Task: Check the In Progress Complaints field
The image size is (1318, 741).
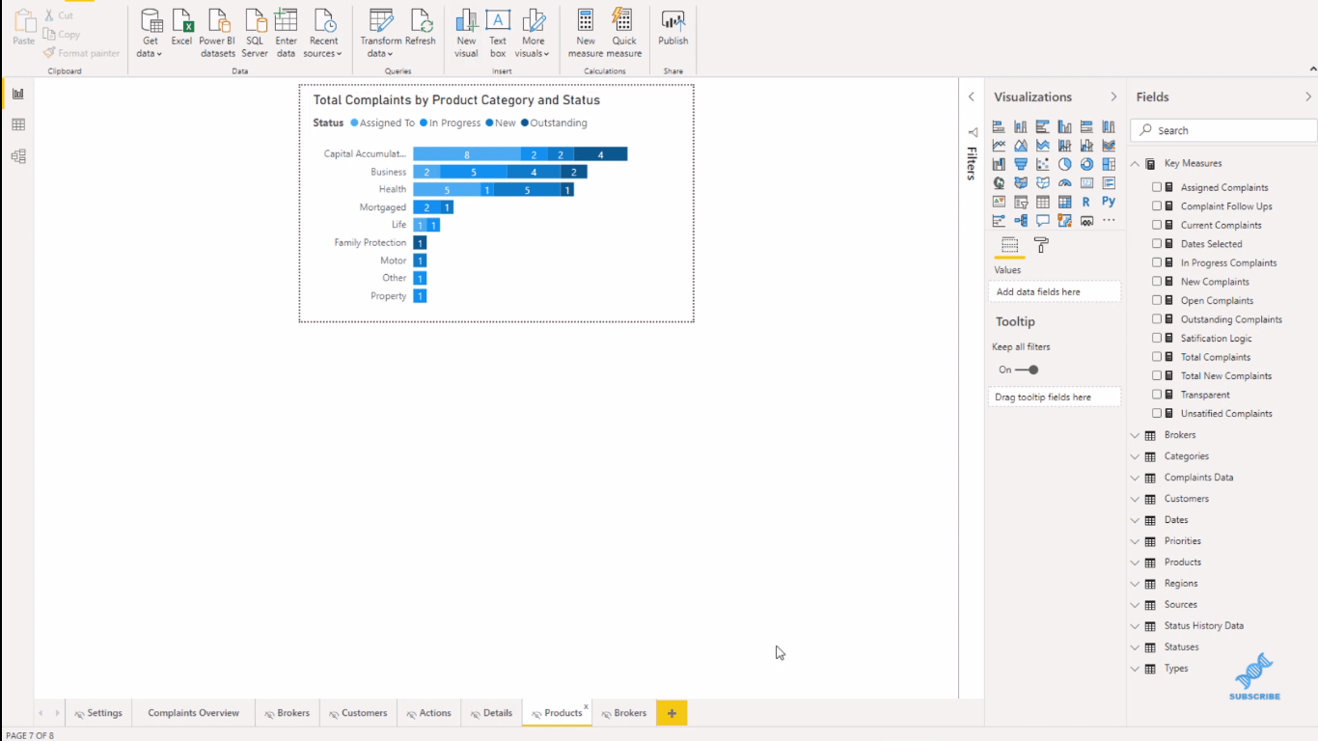Action: coord(1157,262)
